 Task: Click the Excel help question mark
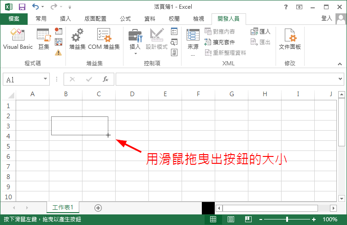click(x=286, y=7)
